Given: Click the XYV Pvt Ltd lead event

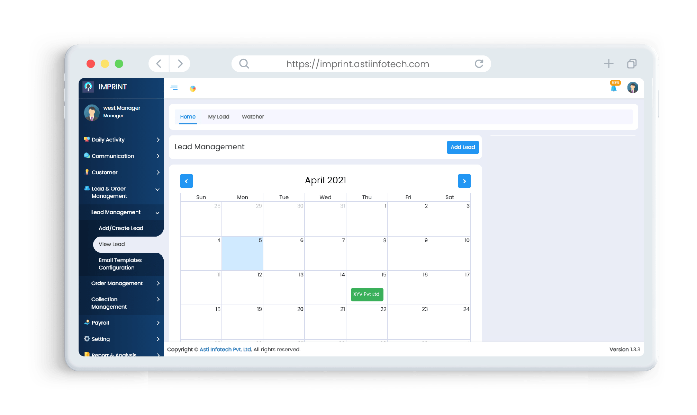Looking at the screenshot, I should pyautogui.click(x=367, y=293).
